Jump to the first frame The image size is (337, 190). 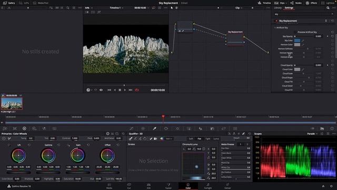point(109,90)
